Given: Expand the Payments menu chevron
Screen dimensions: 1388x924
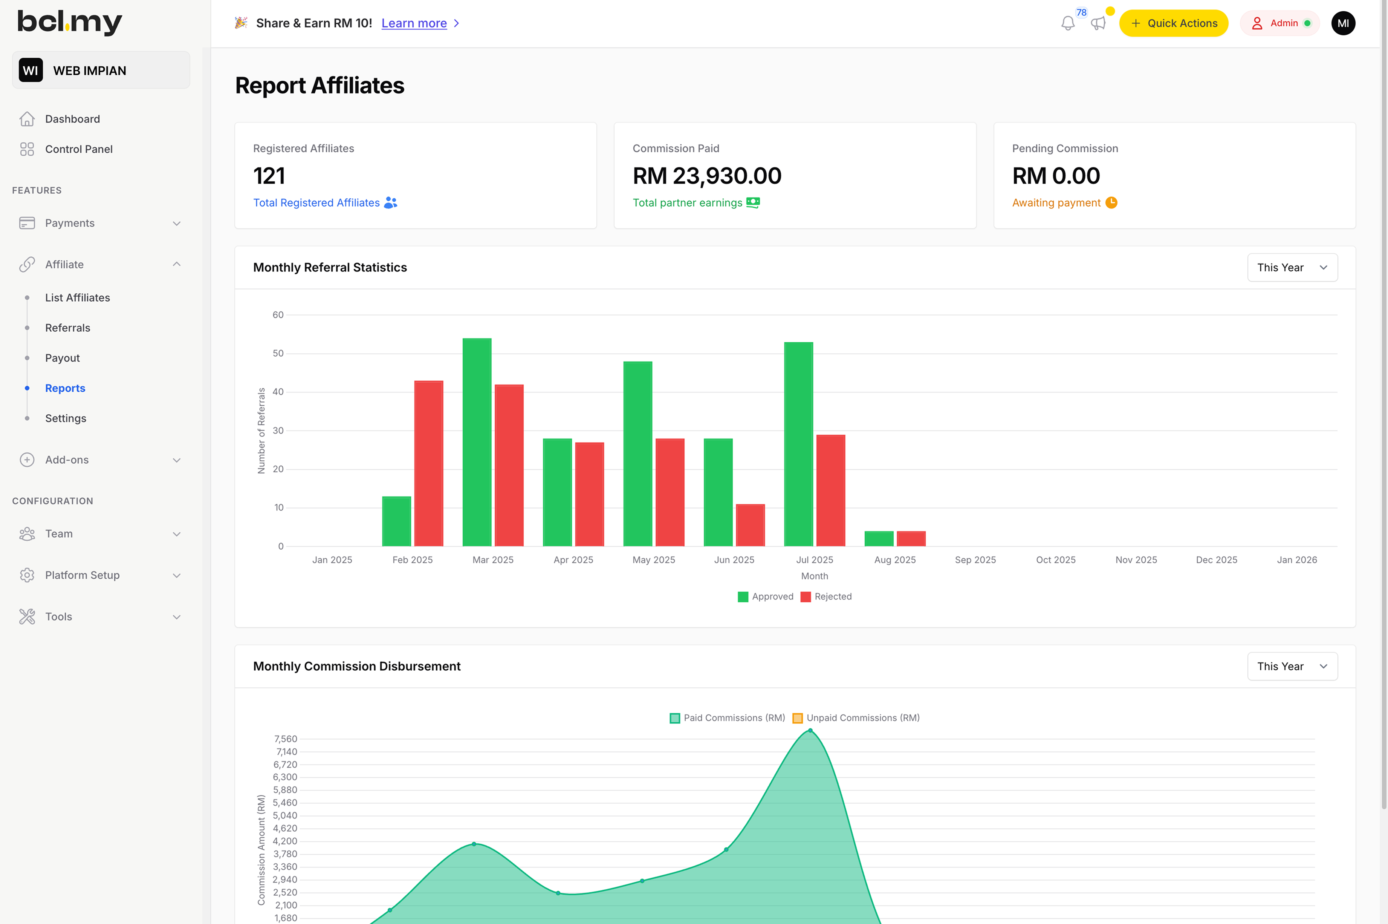Looking at the screenshot, I should point(177,223).
